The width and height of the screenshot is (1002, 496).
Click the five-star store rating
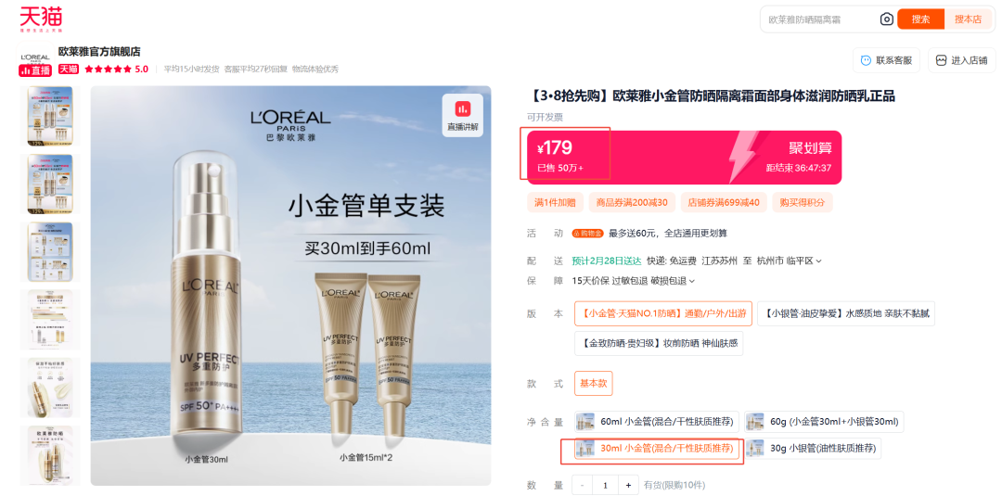pyautogui.click(x=108, y=69)
